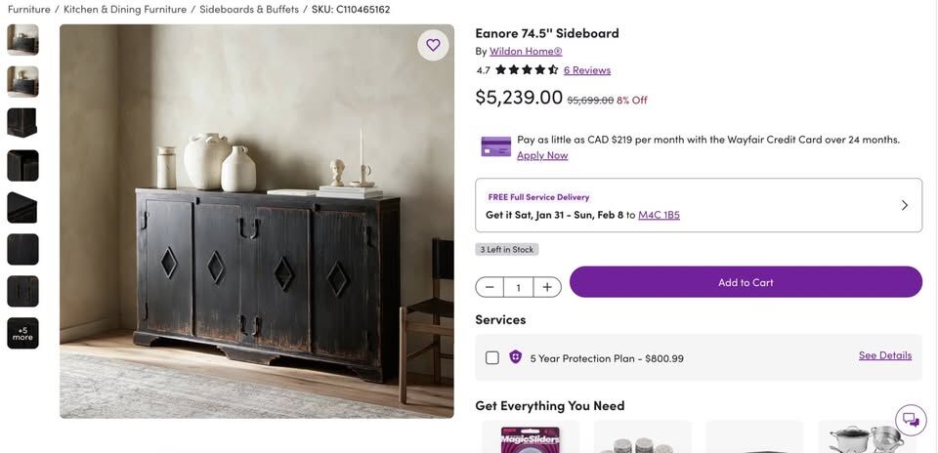This screenshot has height=453, width=938.
Task: Navigate to Sideboards & Buffets breadcrumb
Action: tap(248, 10)
